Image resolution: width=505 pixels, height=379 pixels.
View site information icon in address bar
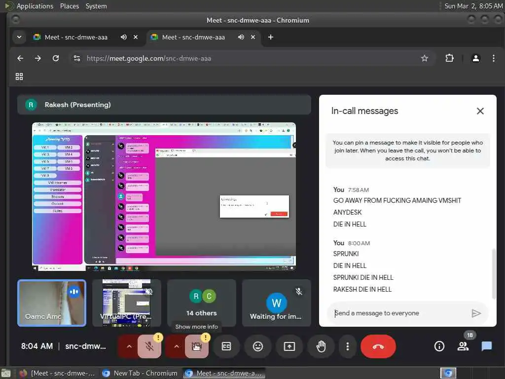point(76,58)
